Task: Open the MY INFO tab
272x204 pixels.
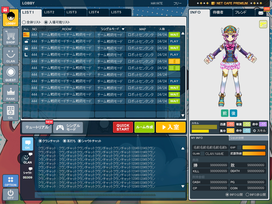Action: (209, 138)
